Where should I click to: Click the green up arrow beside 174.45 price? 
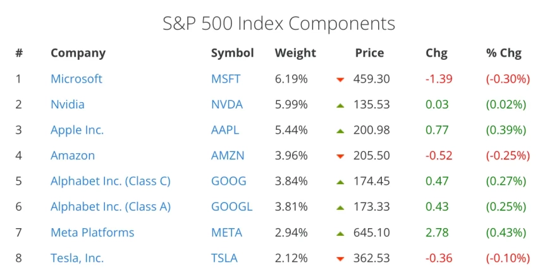click(x=340, y=182)
